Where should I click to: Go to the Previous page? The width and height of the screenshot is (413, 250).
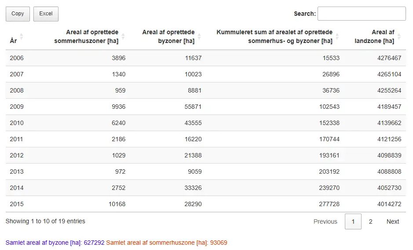[325, 221]
